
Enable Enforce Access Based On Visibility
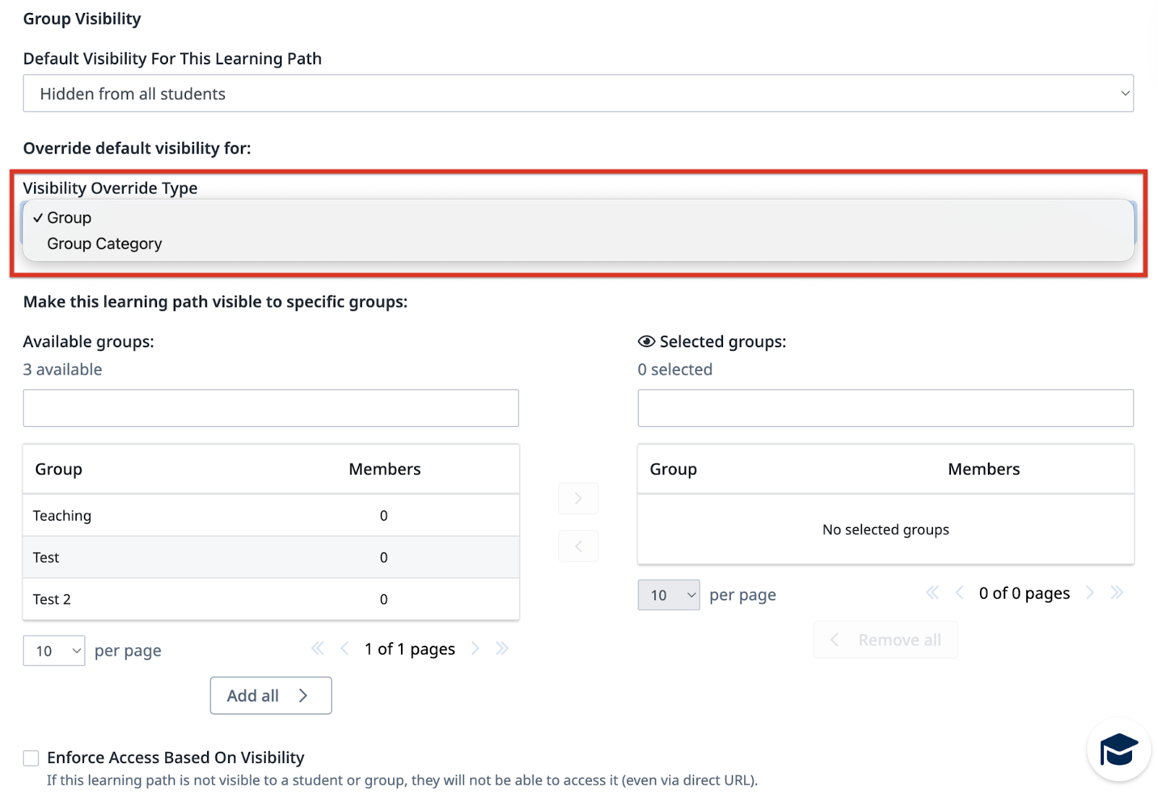click(x=30, y=757)
